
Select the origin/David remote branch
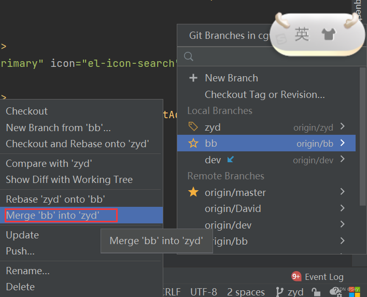tap(266, 208)
